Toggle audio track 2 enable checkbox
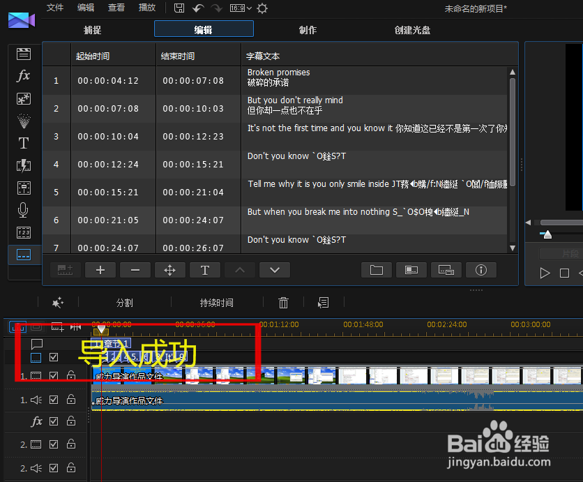This screenshot has width=583, height=482. [x=54, y=468]
